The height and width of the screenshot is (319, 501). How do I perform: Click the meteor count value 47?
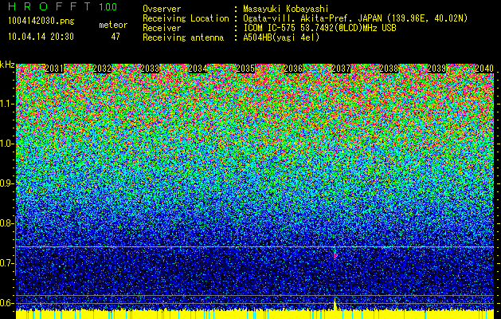[115, 37]
